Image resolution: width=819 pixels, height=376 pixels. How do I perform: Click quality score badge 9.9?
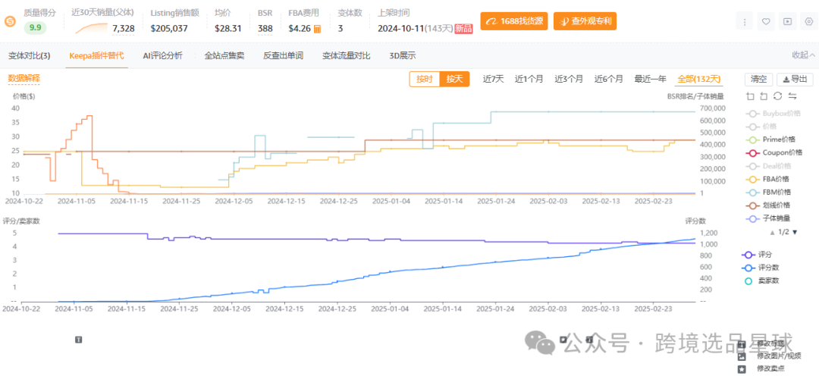click(x=36, y=28)
